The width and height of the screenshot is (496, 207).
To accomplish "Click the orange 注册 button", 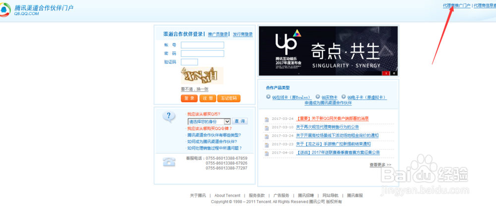I will (208, 98).
